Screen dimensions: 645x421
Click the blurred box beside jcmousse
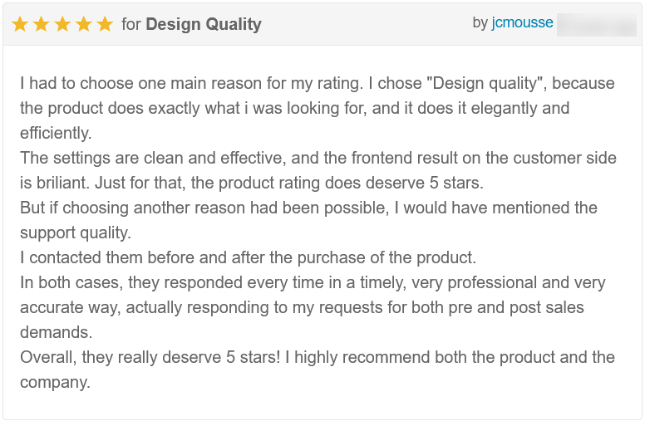click(597, 25)
